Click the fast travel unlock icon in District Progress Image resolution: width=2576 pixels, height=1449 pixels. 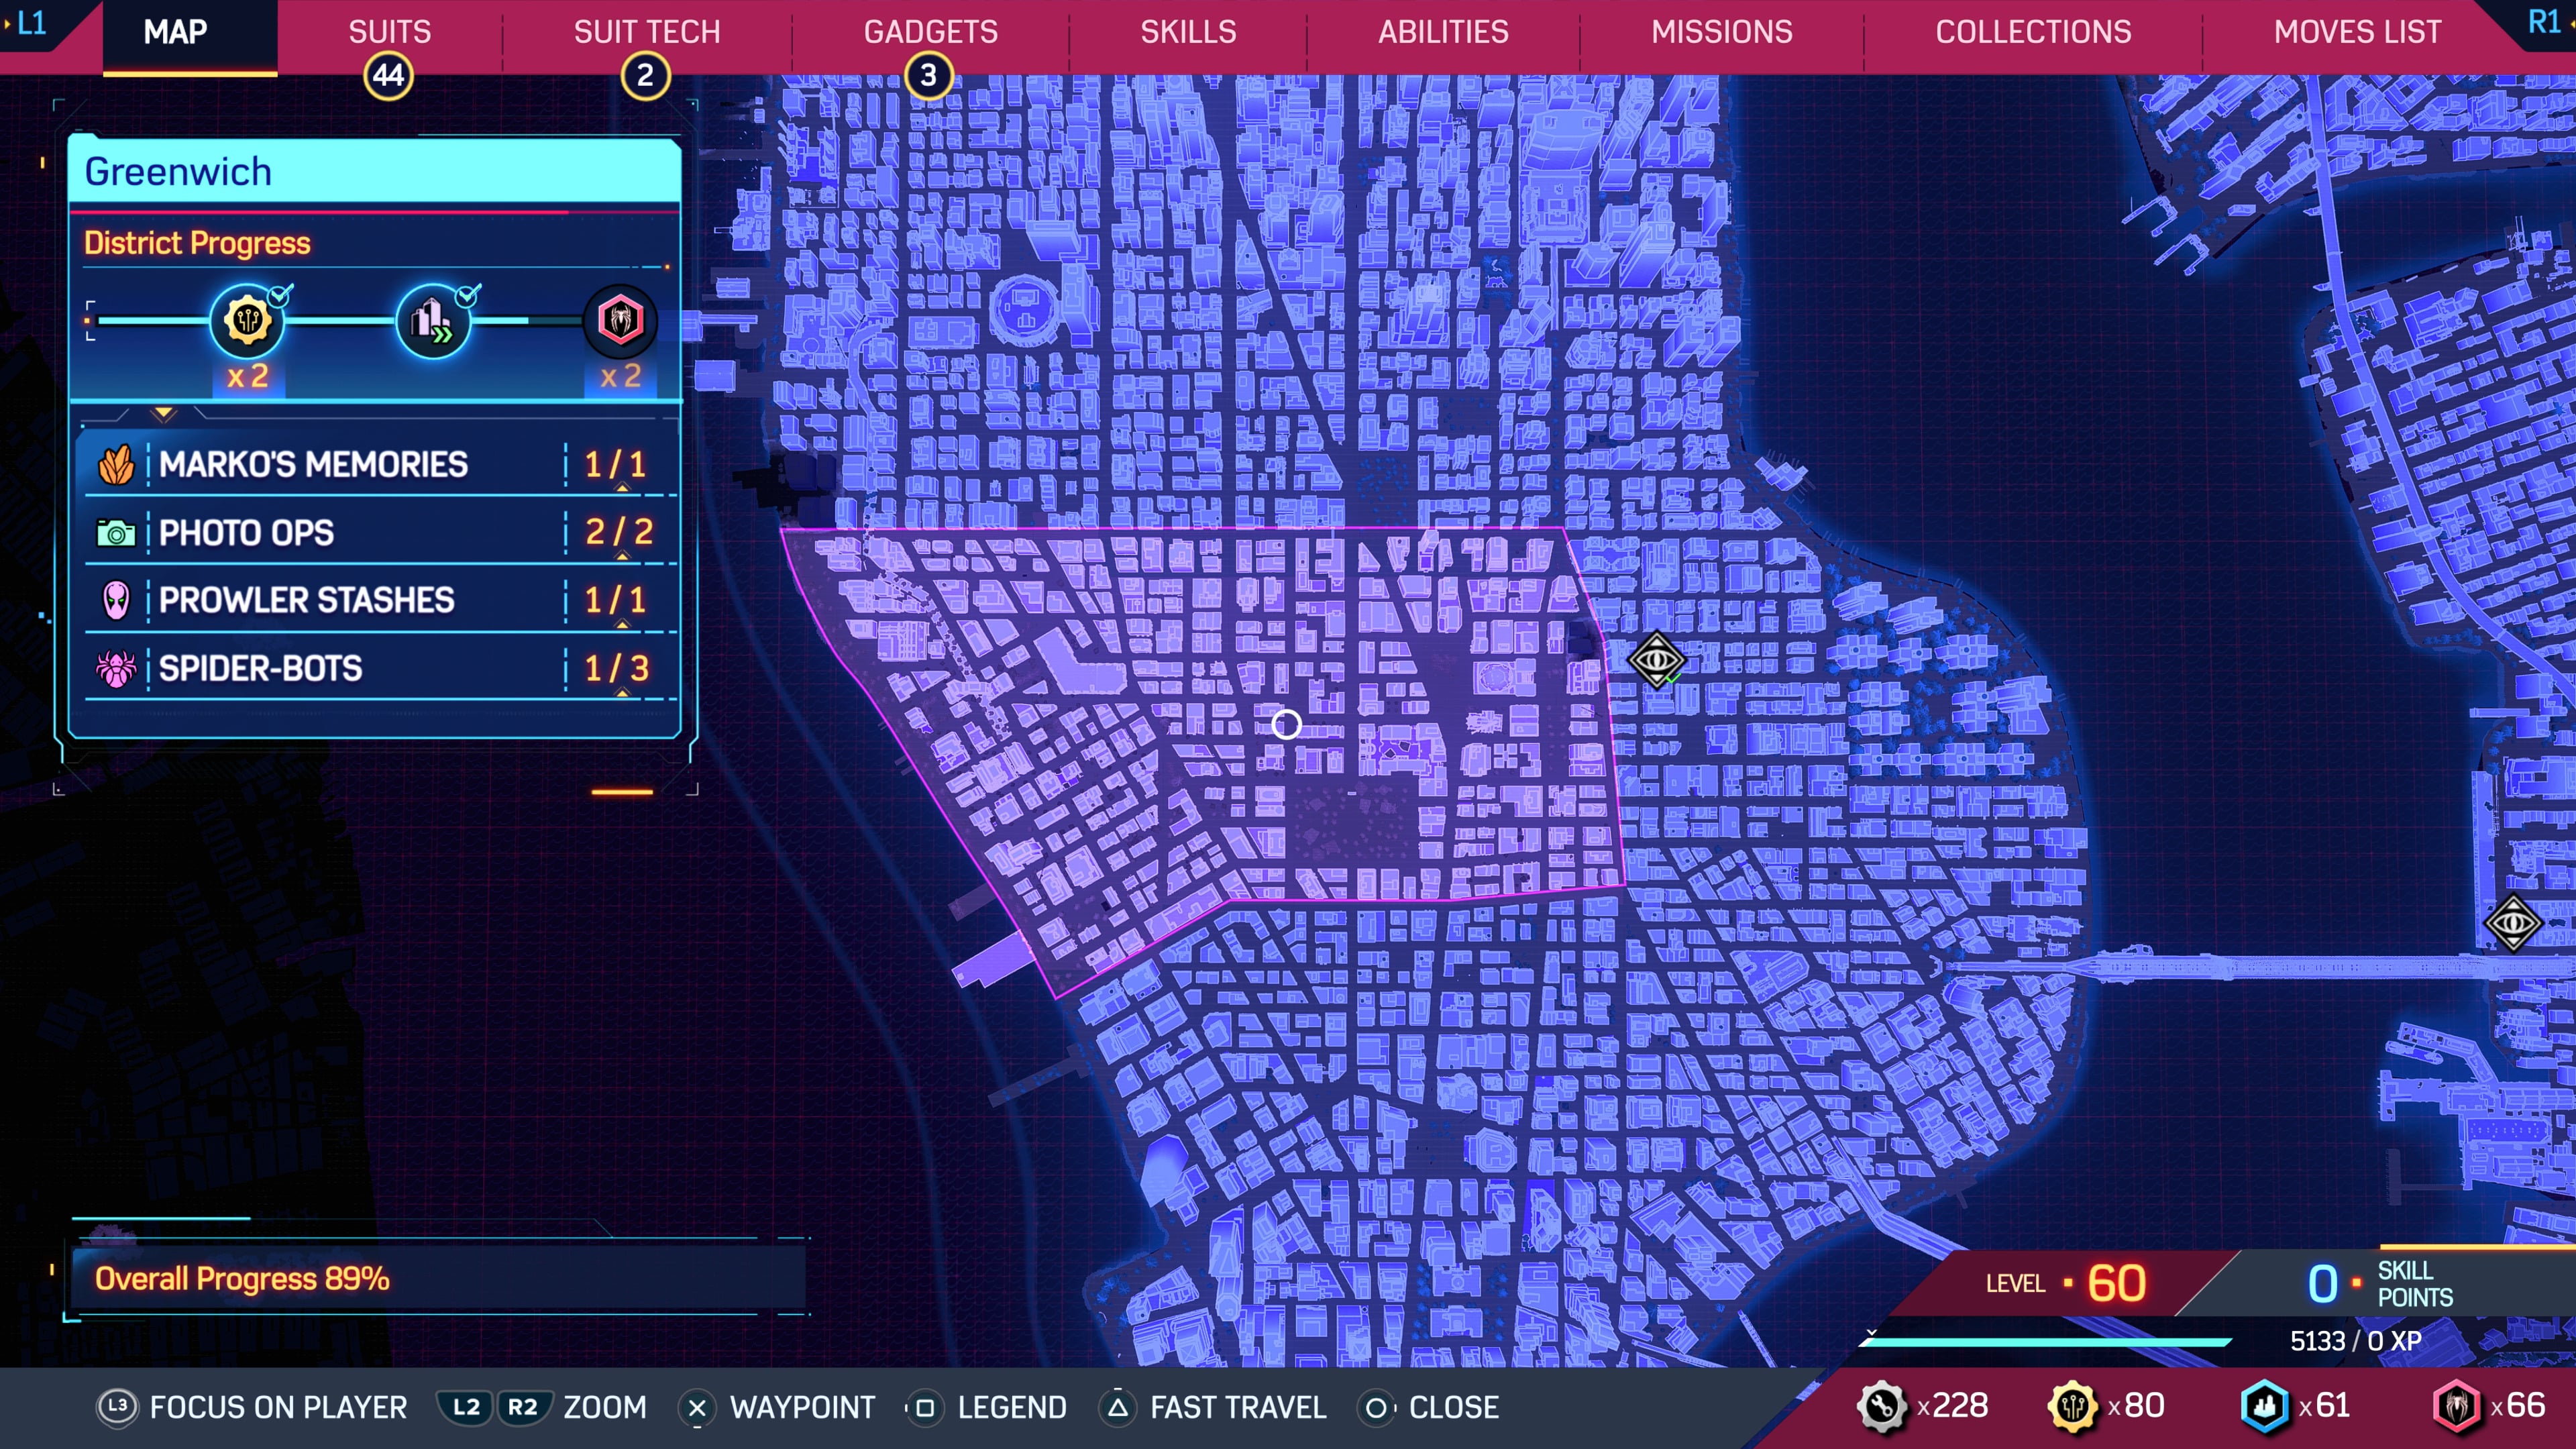[x=433, y=321]
